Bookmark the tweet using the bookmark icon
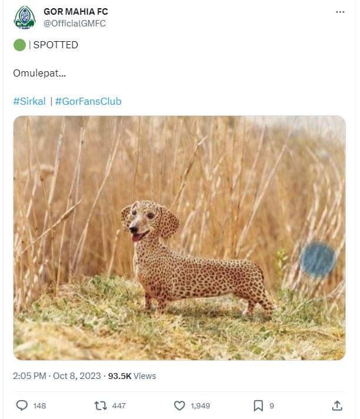This screenshot has height=419, width=360. 258,405
